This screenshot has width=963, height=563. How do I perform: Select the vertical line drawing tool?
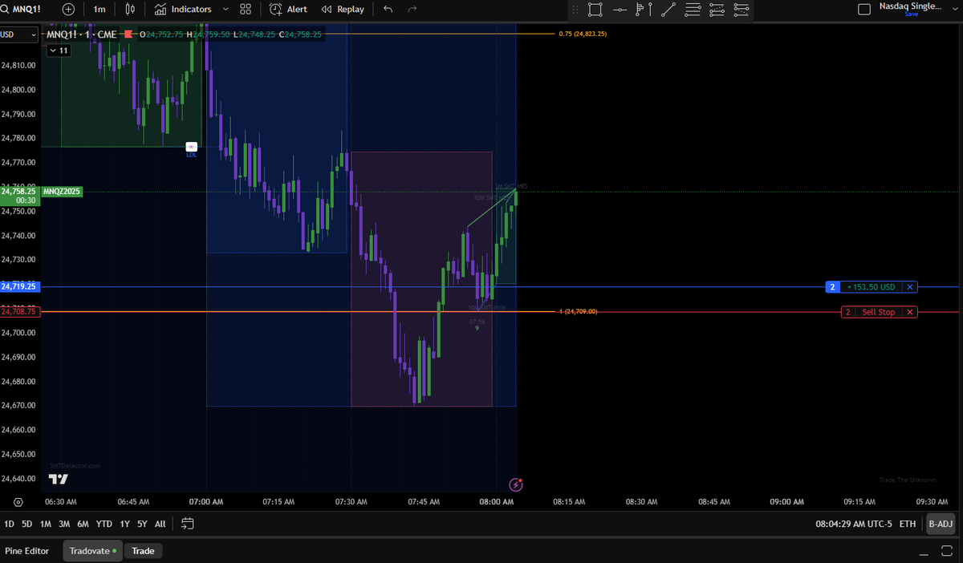[652, 10]
